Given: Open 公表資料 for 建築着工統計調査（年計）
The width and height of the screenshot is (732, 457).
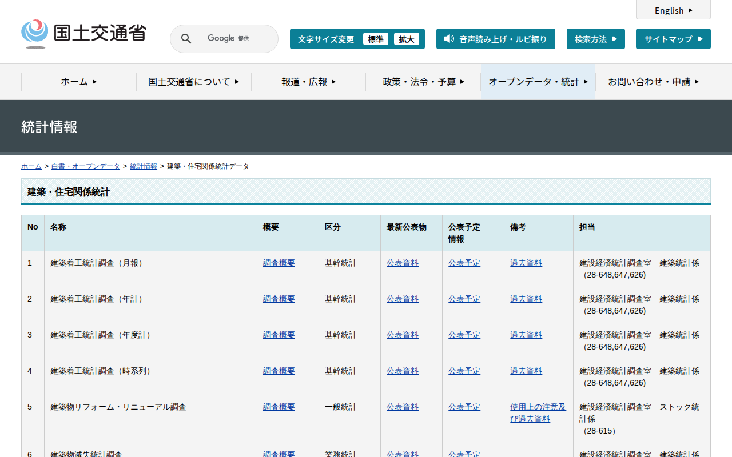Looking at the screenshot, I should [403, 299].
